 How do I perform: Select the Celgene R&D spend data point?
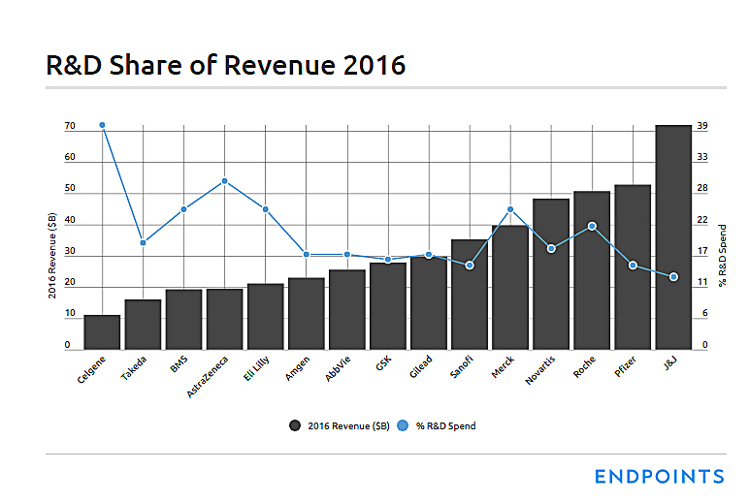pos(102,125)
